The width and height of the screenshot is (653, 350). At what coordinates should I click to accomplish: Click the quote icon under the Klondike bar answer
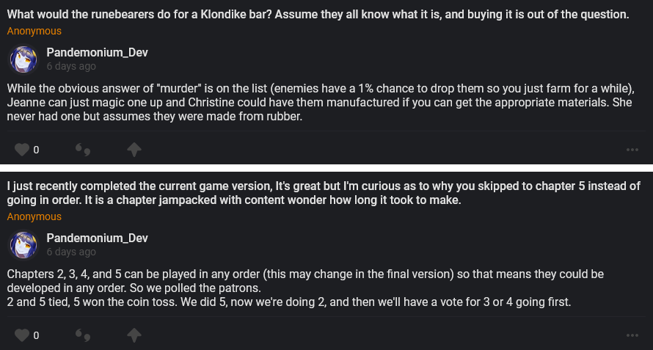pos(83,150)
